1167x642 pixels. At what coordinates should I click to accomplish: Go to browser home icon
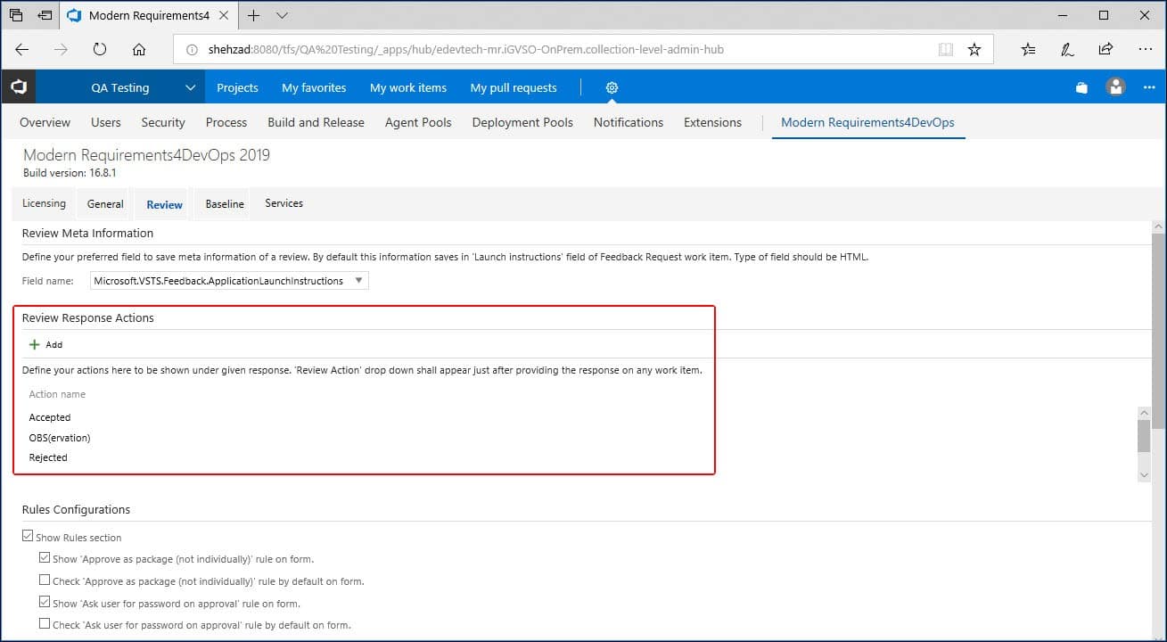click(x=139, y=50)
